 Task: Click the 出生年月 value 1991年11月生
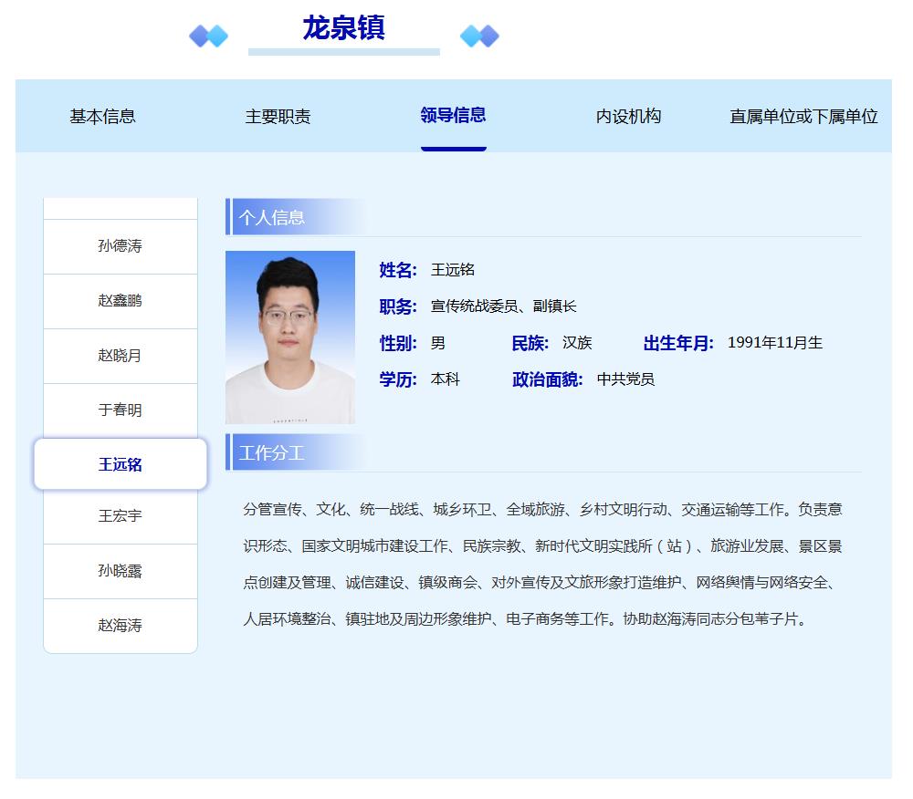[x=775, y=343]
